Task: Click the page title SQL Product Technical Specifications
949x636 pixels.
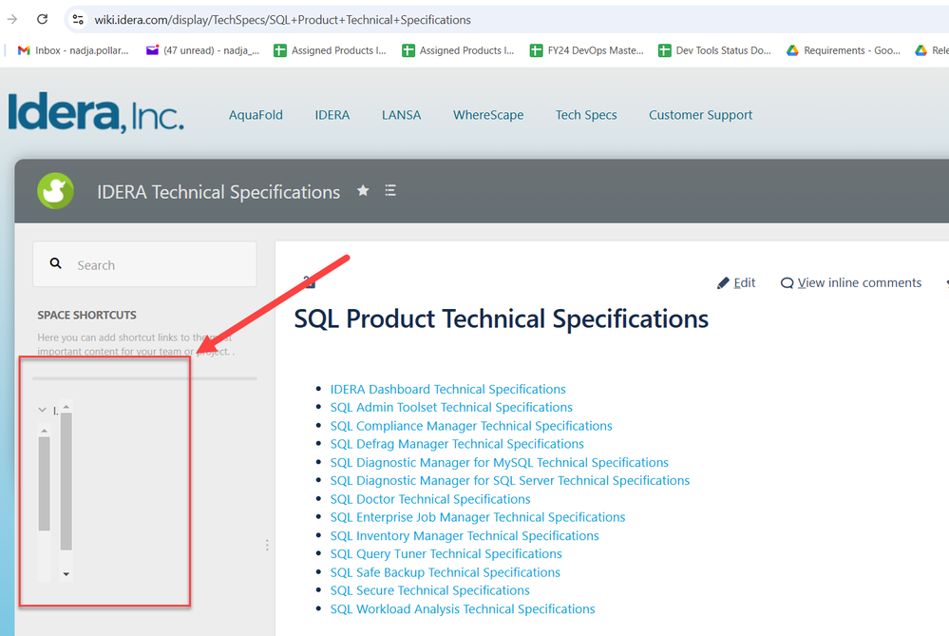Action: pyautogui.click(x=502, y=318)
